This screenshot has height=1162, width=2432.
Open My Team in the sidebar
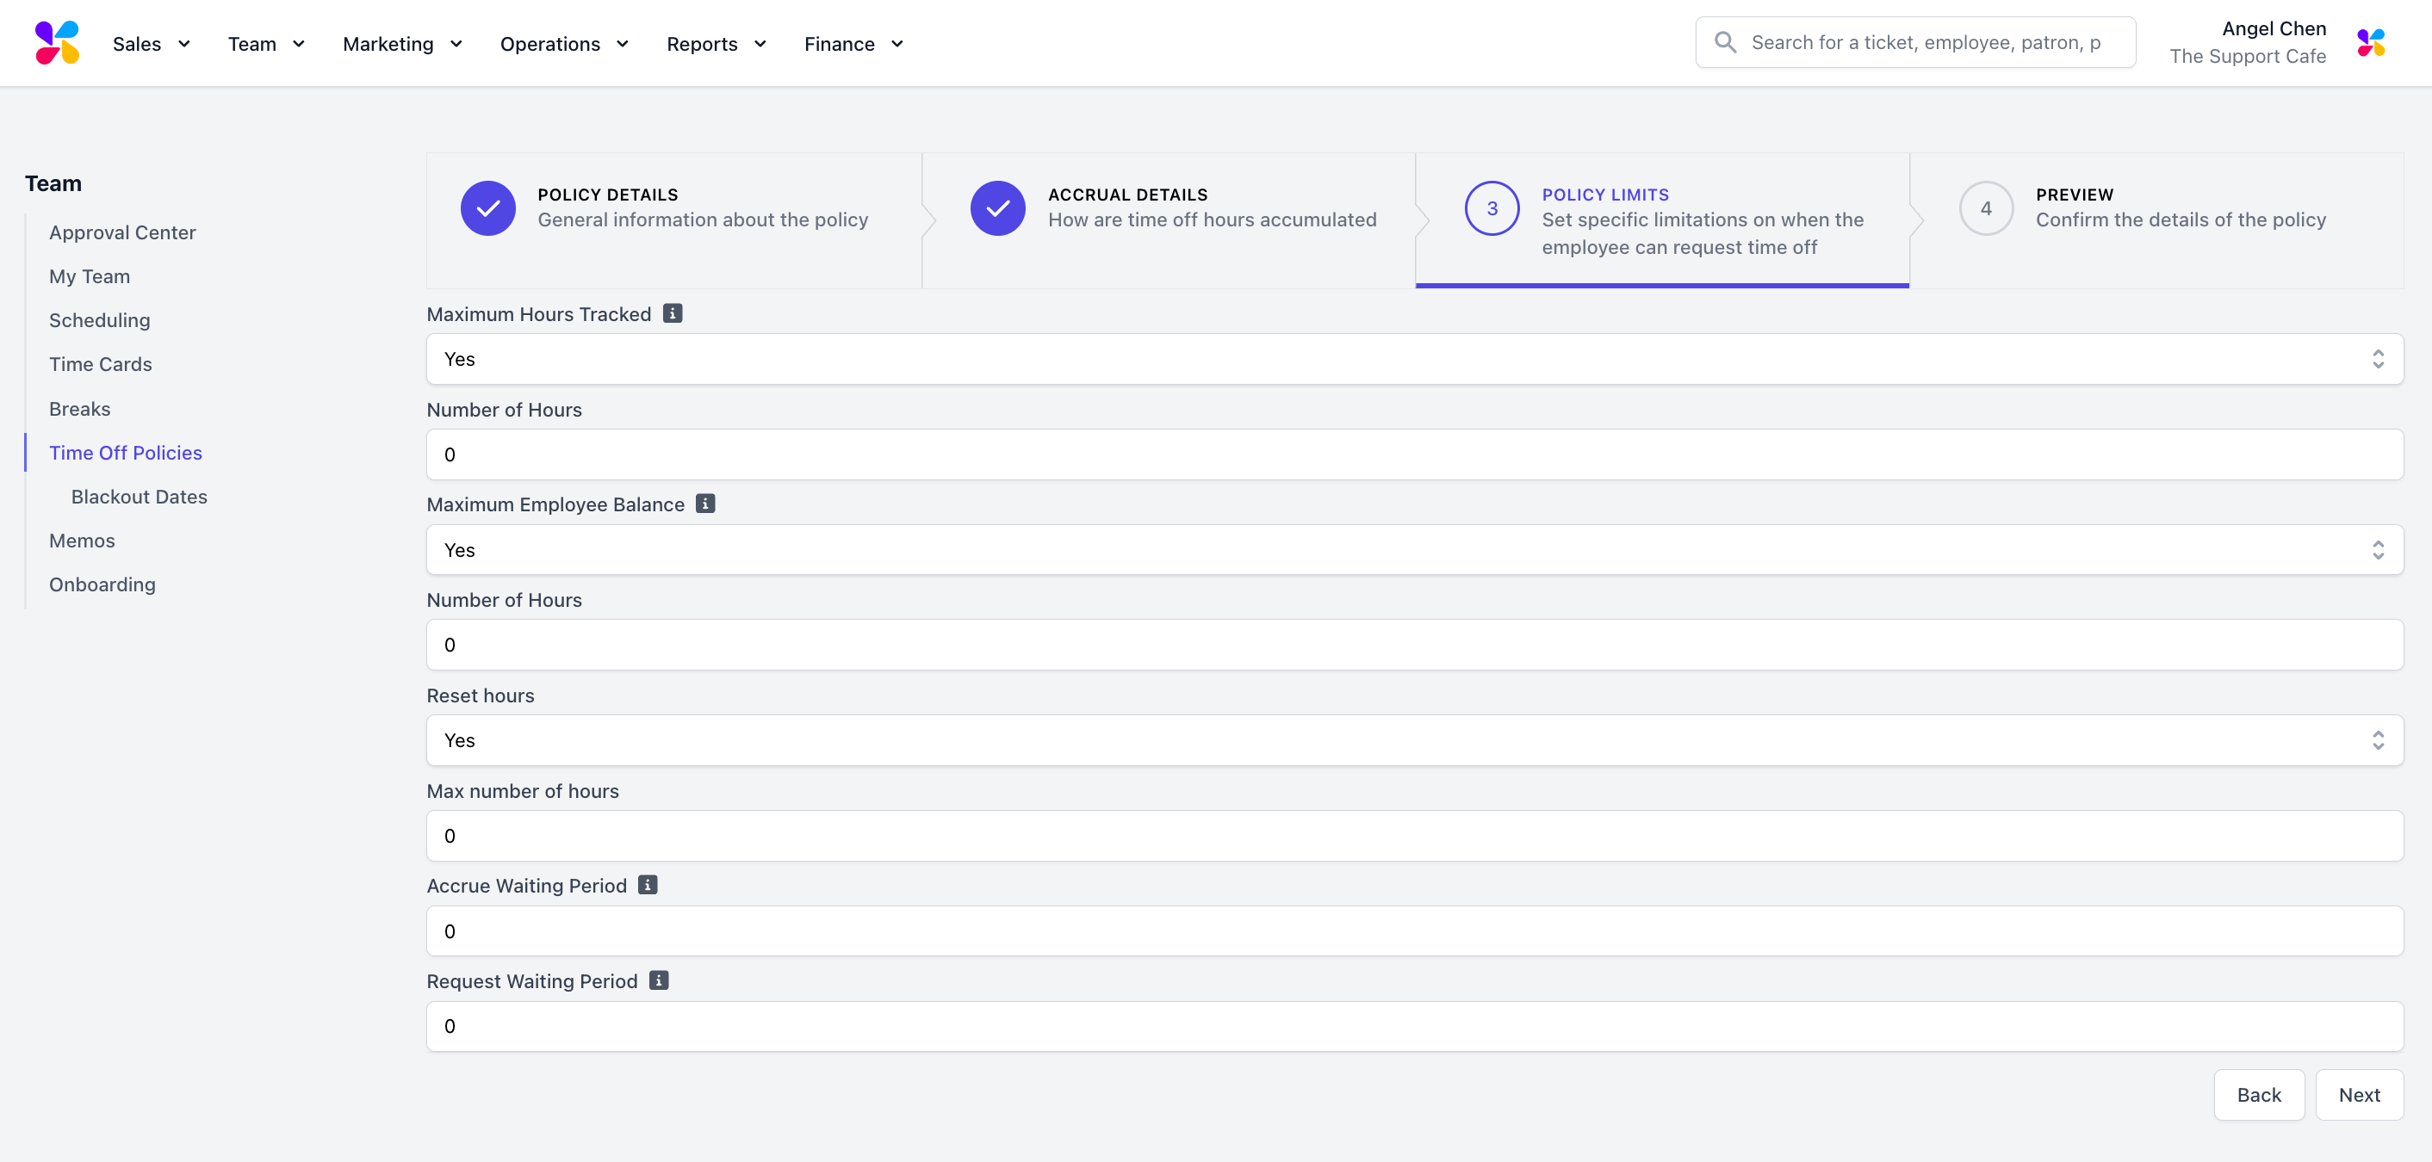(x=90, y=276)
